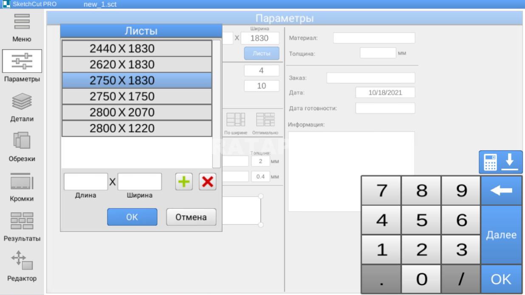The width and height of the screenshot is (525, 295).
Task: Select the 2800 X 2070 sheet size
Action: [x=136, y=112]
